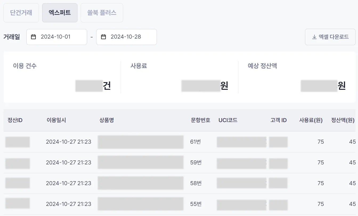Click the start date calendar icon
Image resolution: width=358 pixels, height=216 pixels.
coord(34,37)
